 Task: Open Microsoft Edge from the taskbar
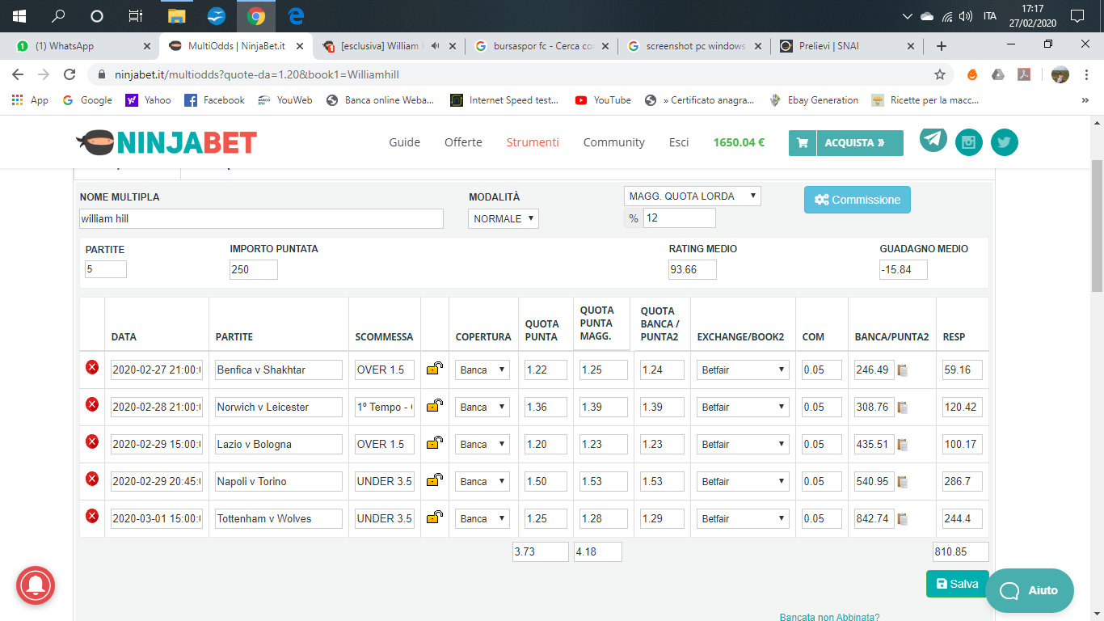coord(296,15)
